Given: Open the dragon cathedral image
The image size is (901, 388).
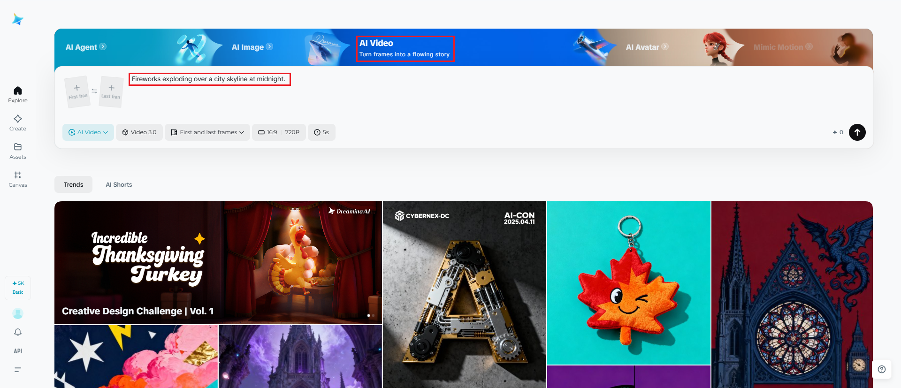Looking at the screenshot, I should coord(792,295).
